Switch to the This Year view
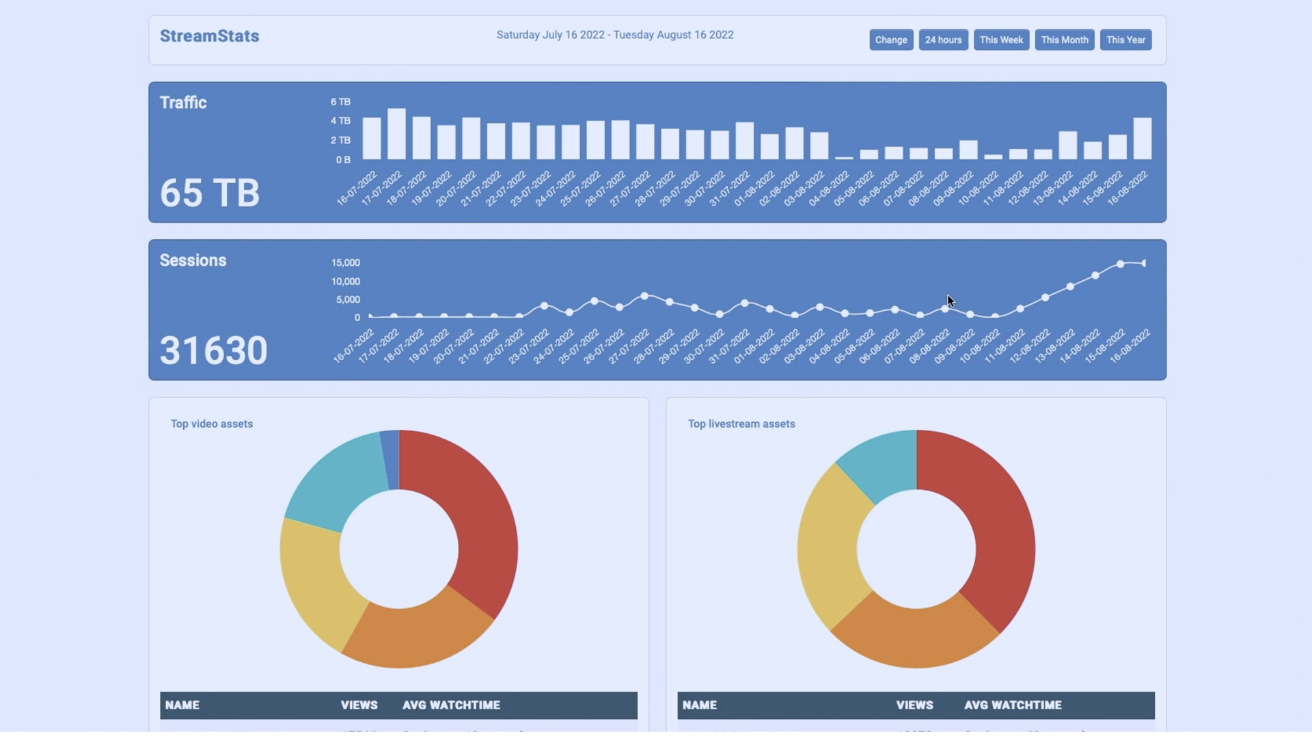Screen dimensions: 1312x738 coord(1125,40)
